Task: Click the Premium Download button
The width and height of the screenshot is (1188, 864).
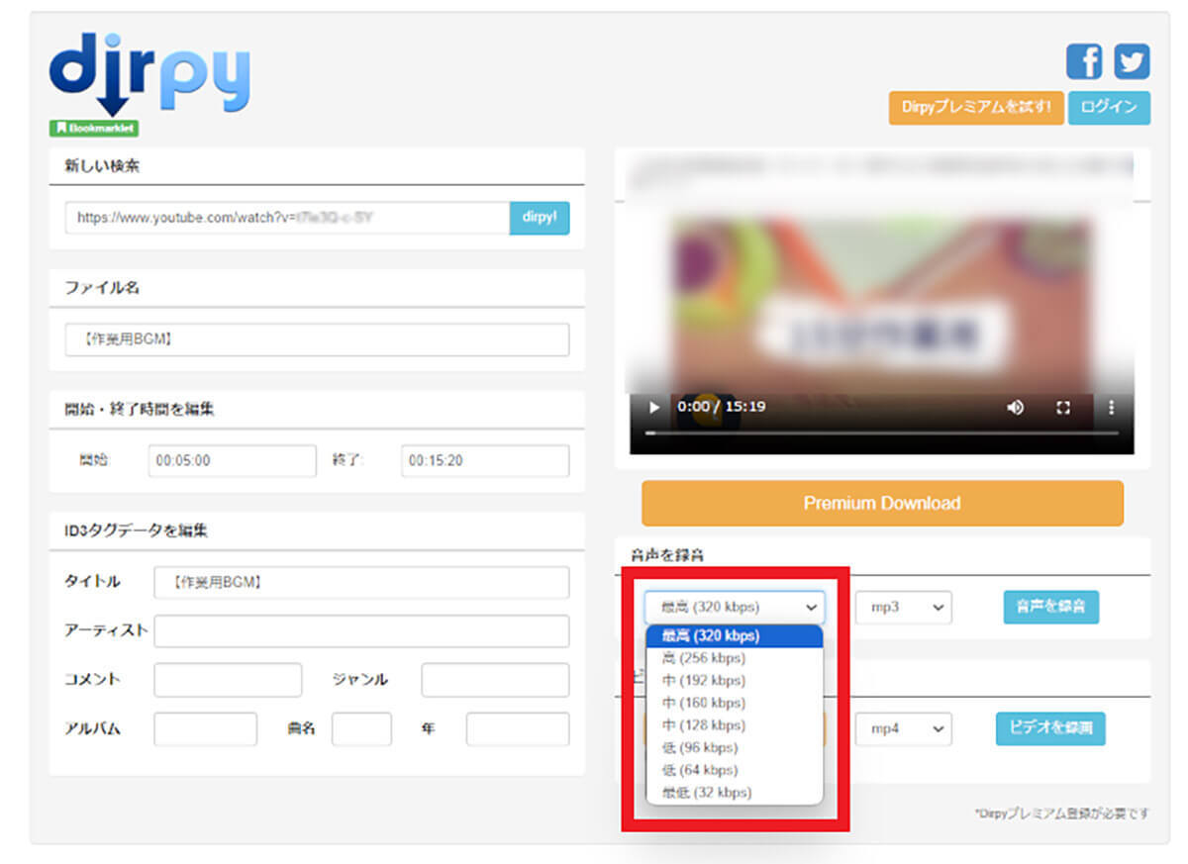Action: (x=882, y=503)
